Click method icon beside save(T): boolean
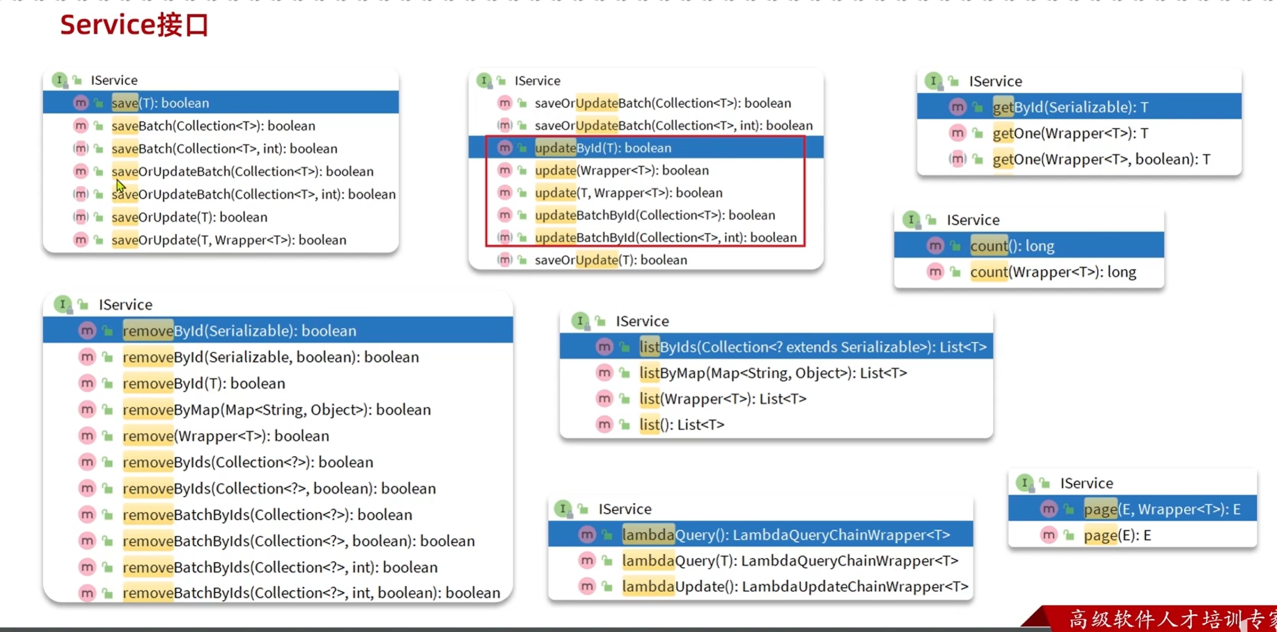 click(x=80, y=103)
